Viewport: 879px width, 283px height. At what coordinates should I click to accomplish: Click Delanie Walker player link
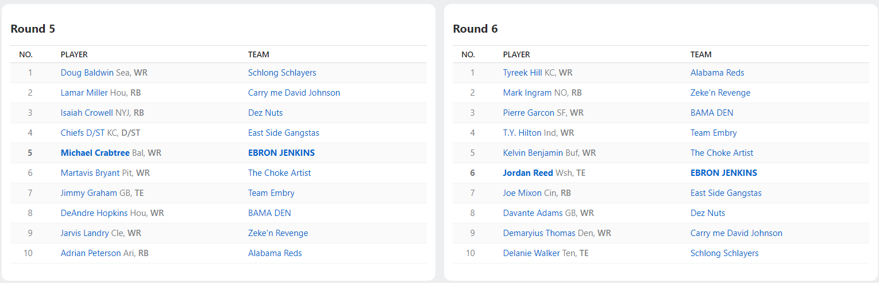[x=531, y=253]
